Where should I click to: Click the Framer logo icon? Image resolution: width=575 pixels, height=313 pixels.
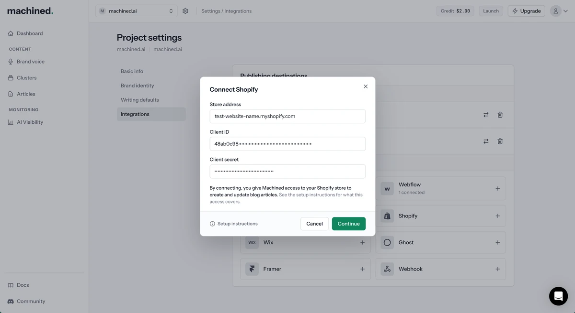click(x=252, y=270)
